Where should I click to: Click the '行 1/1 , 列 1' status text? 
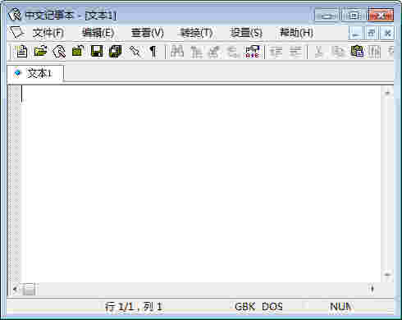134,307
